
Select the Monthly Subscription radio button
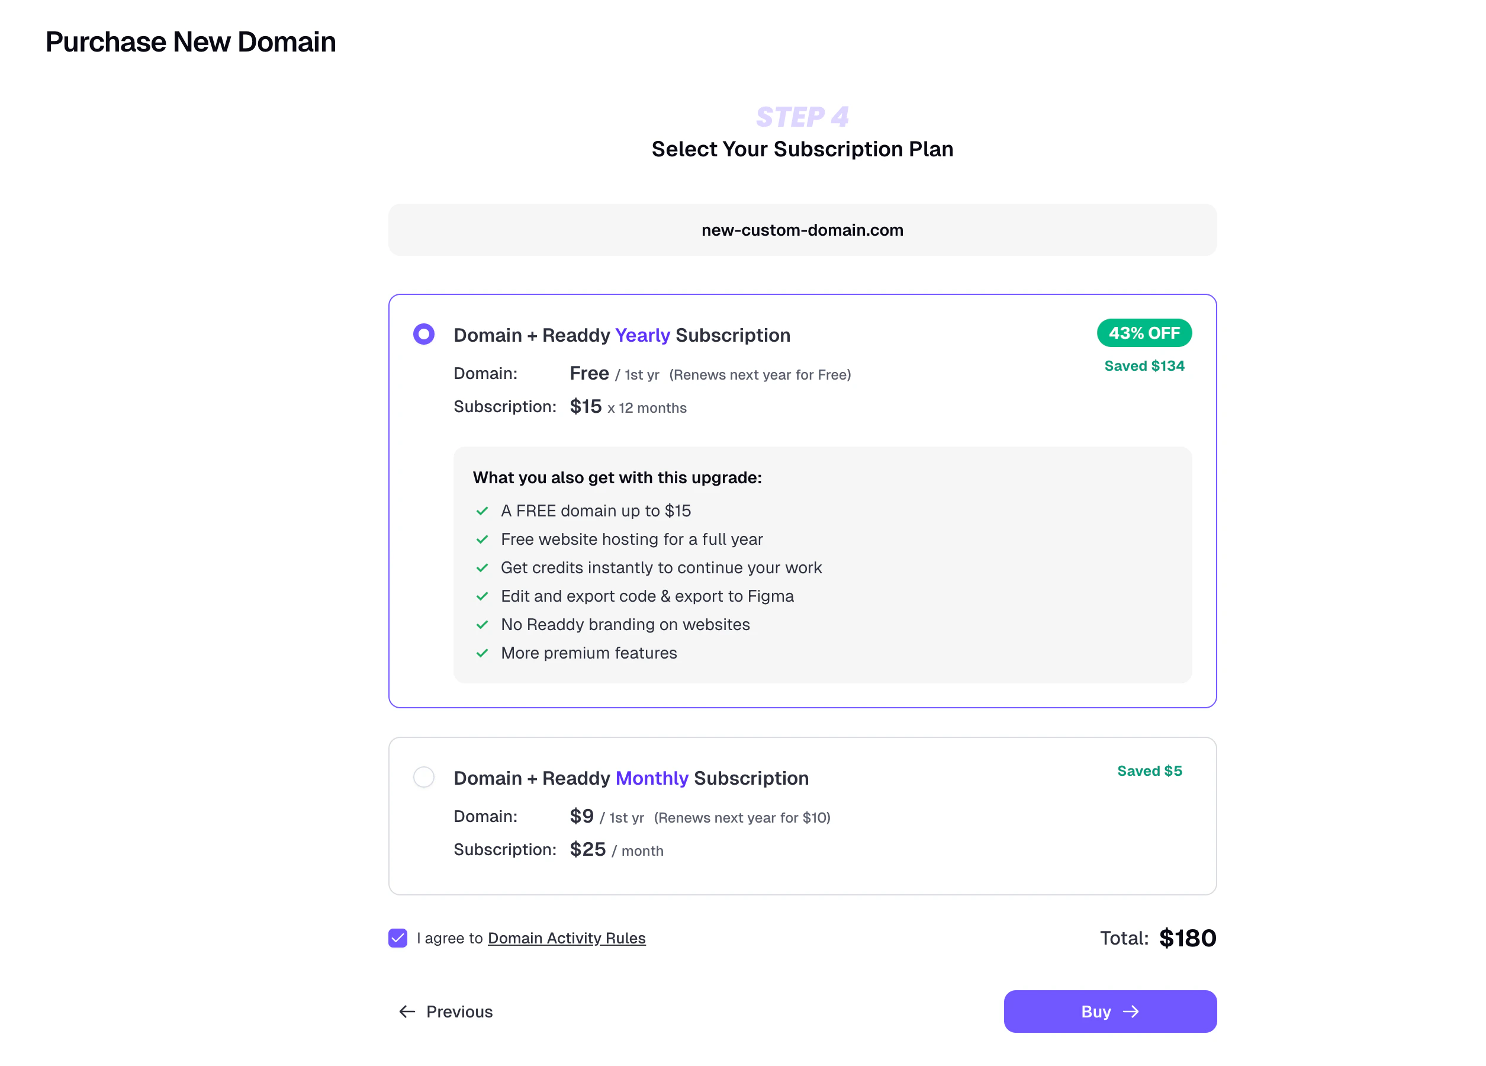(423, 777)
